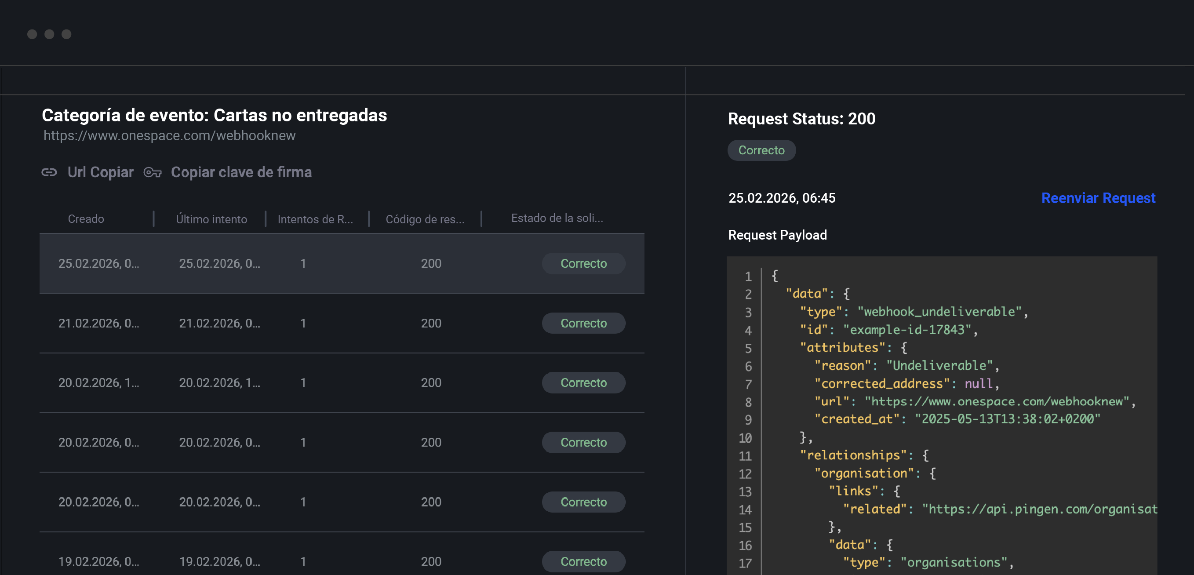Sort the table by the Creado column
The width and height of the screenshot is (1194, 575).
pyautogui.click(x=86, y=218)
